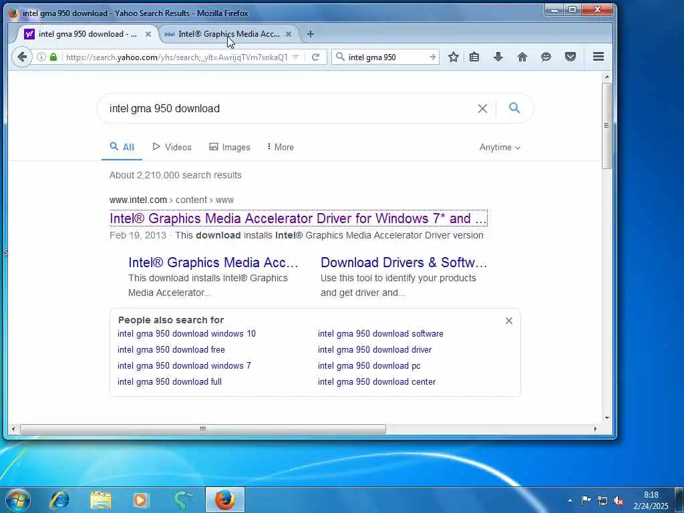
Task: Open the More results menu
Action: pyautogui.click(x=280, y=147)
